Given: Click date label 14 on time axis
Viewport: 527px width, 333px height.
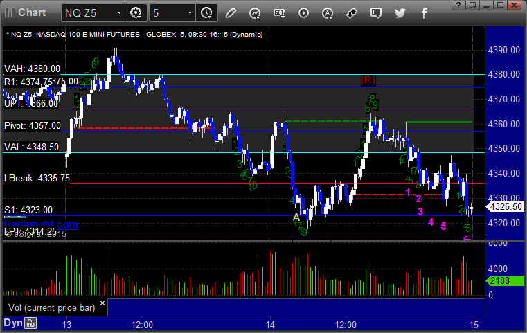Looking at the screenshot, I should [270, 325].
